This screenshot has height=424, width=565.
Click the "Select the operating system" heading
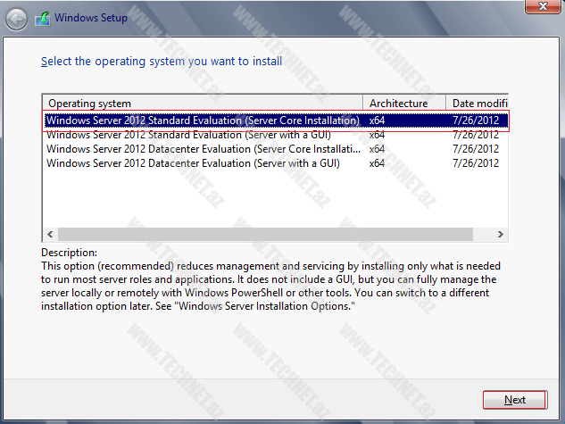[x=162, y=62]
